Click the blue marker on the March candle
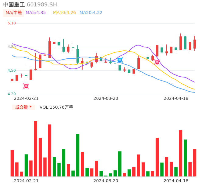209x185 pixels. 120,60
